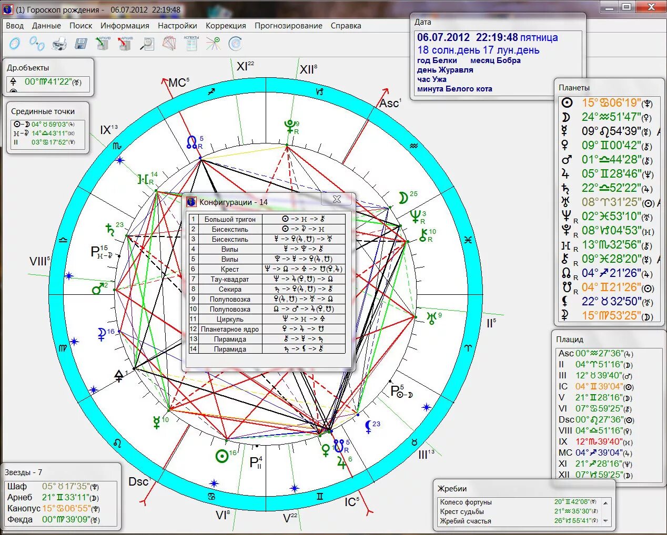Select the Циркуль configuration row
Image resolution: width=667 pixels, height=535 pixels.
pyautogui.click(x=267, y=319)
